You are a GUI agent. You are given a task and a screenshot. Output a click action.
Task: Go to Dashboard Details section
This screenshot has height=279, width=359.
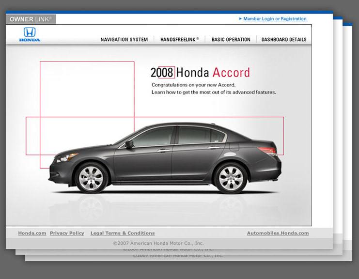pos(284,40)
